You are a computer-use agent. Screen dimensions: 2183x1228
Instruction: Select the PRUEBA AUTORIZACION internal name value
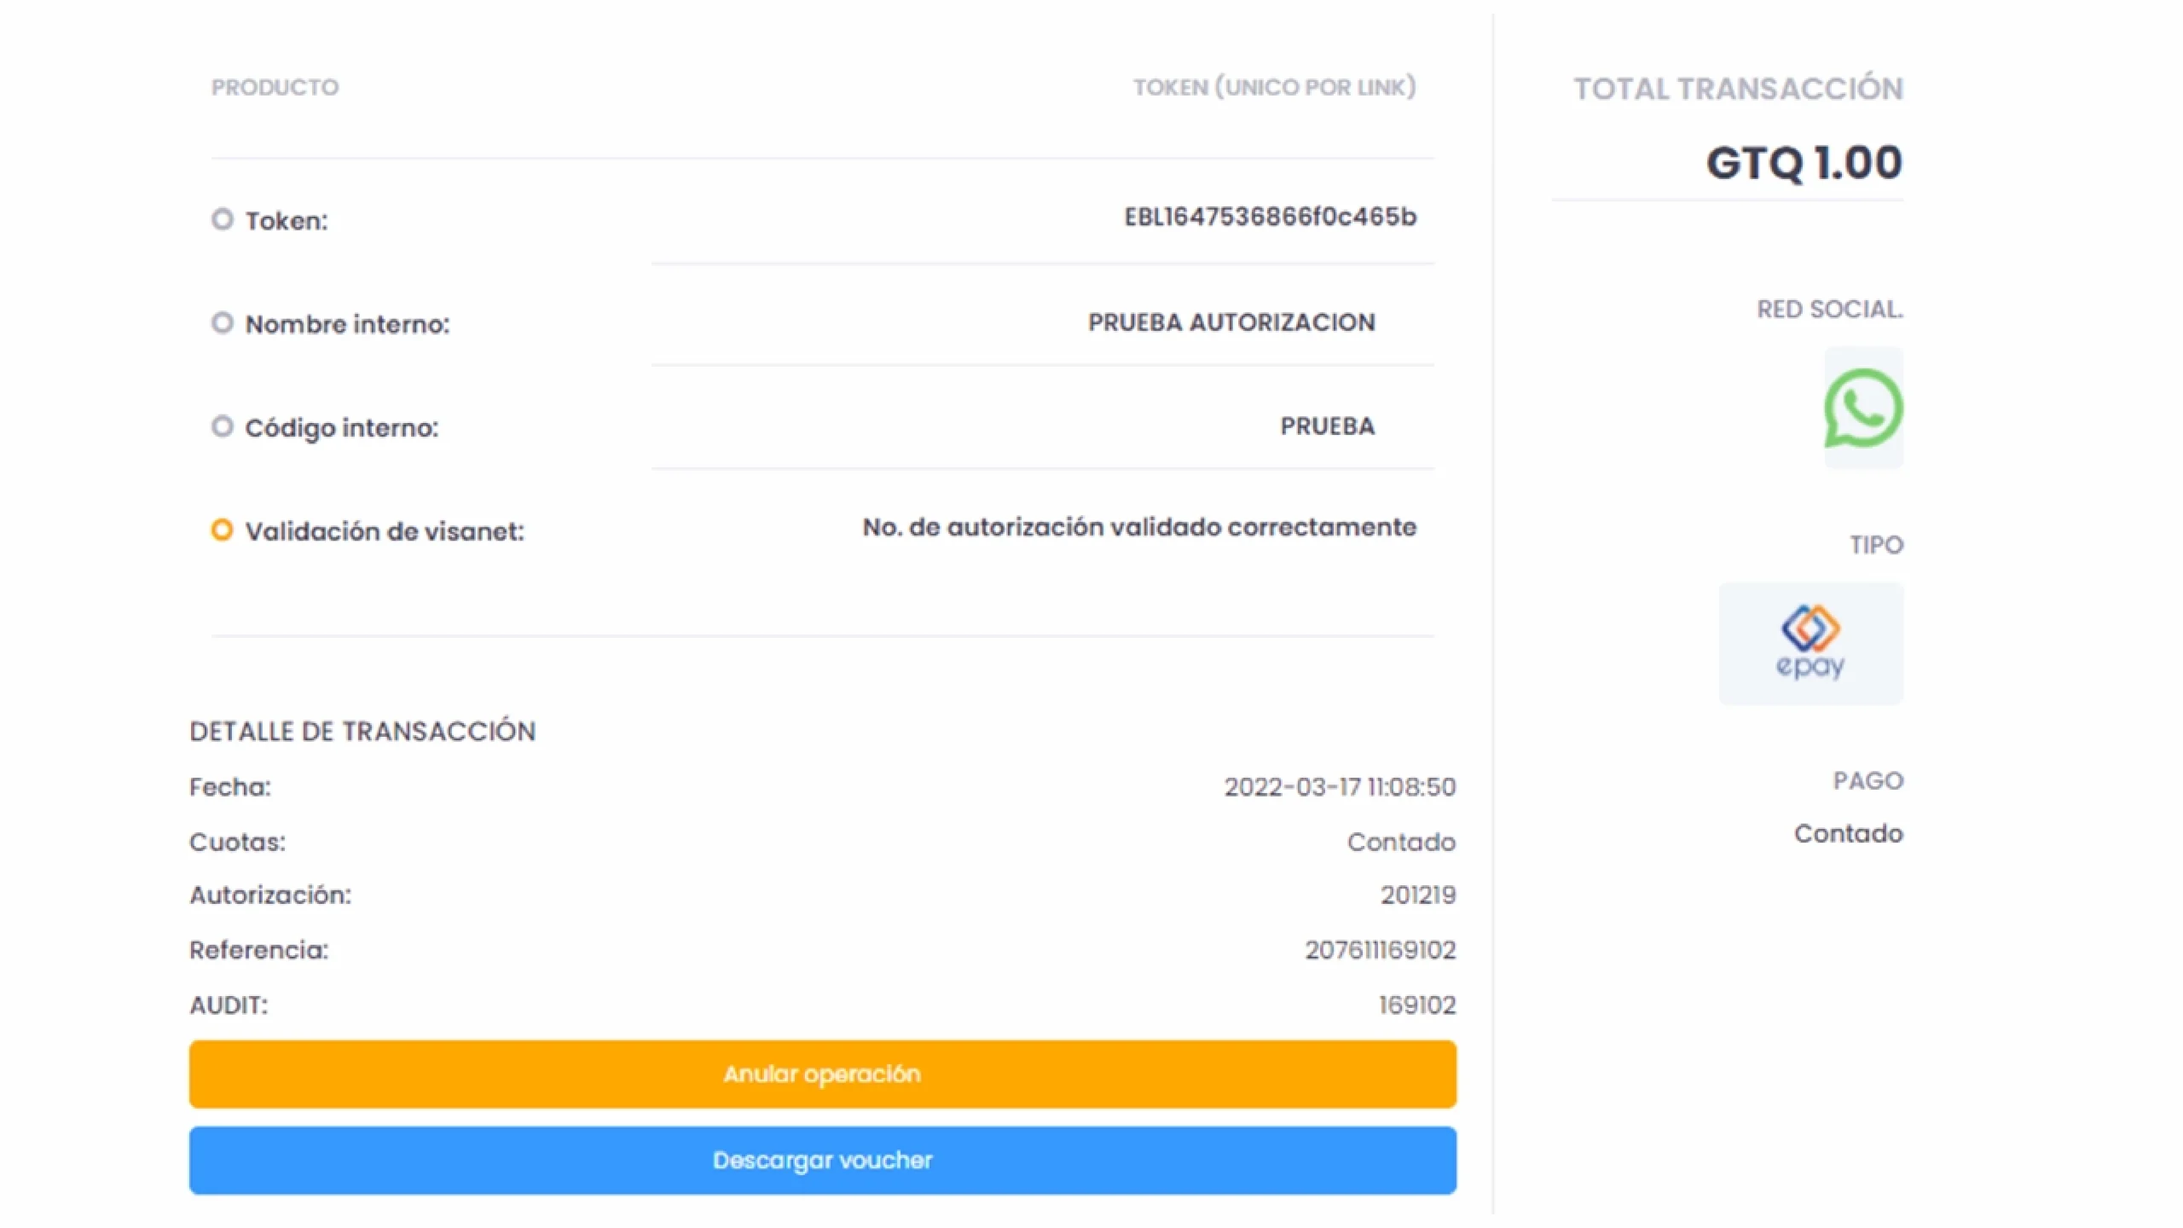(1231, 322)
